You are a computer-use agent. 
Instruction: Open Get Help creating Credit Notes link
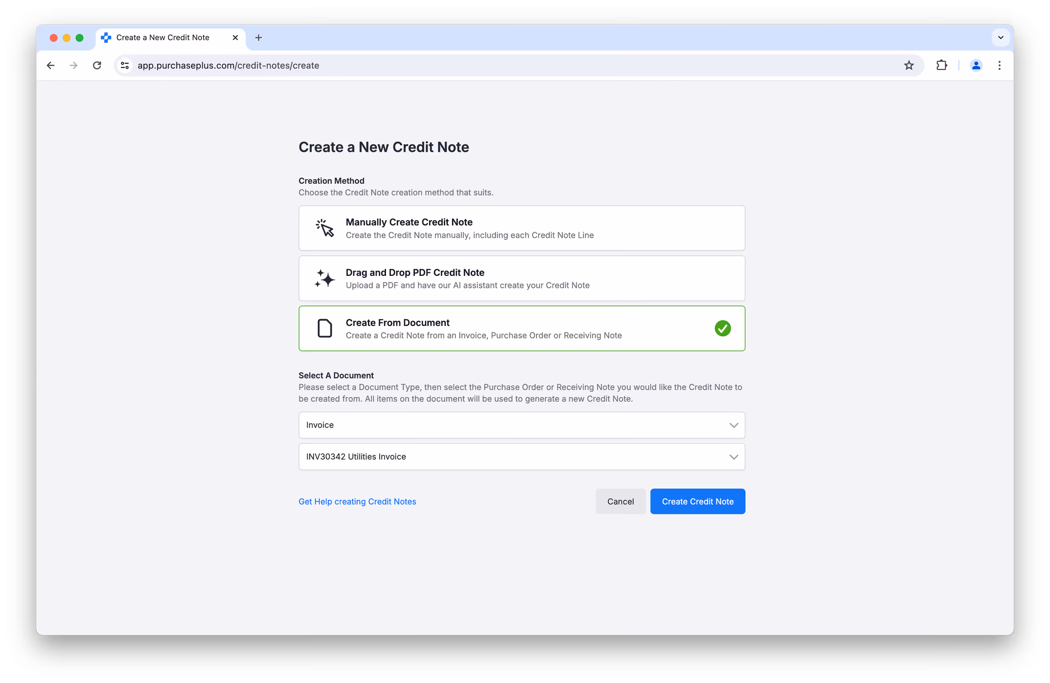click(x=357, y=501)
